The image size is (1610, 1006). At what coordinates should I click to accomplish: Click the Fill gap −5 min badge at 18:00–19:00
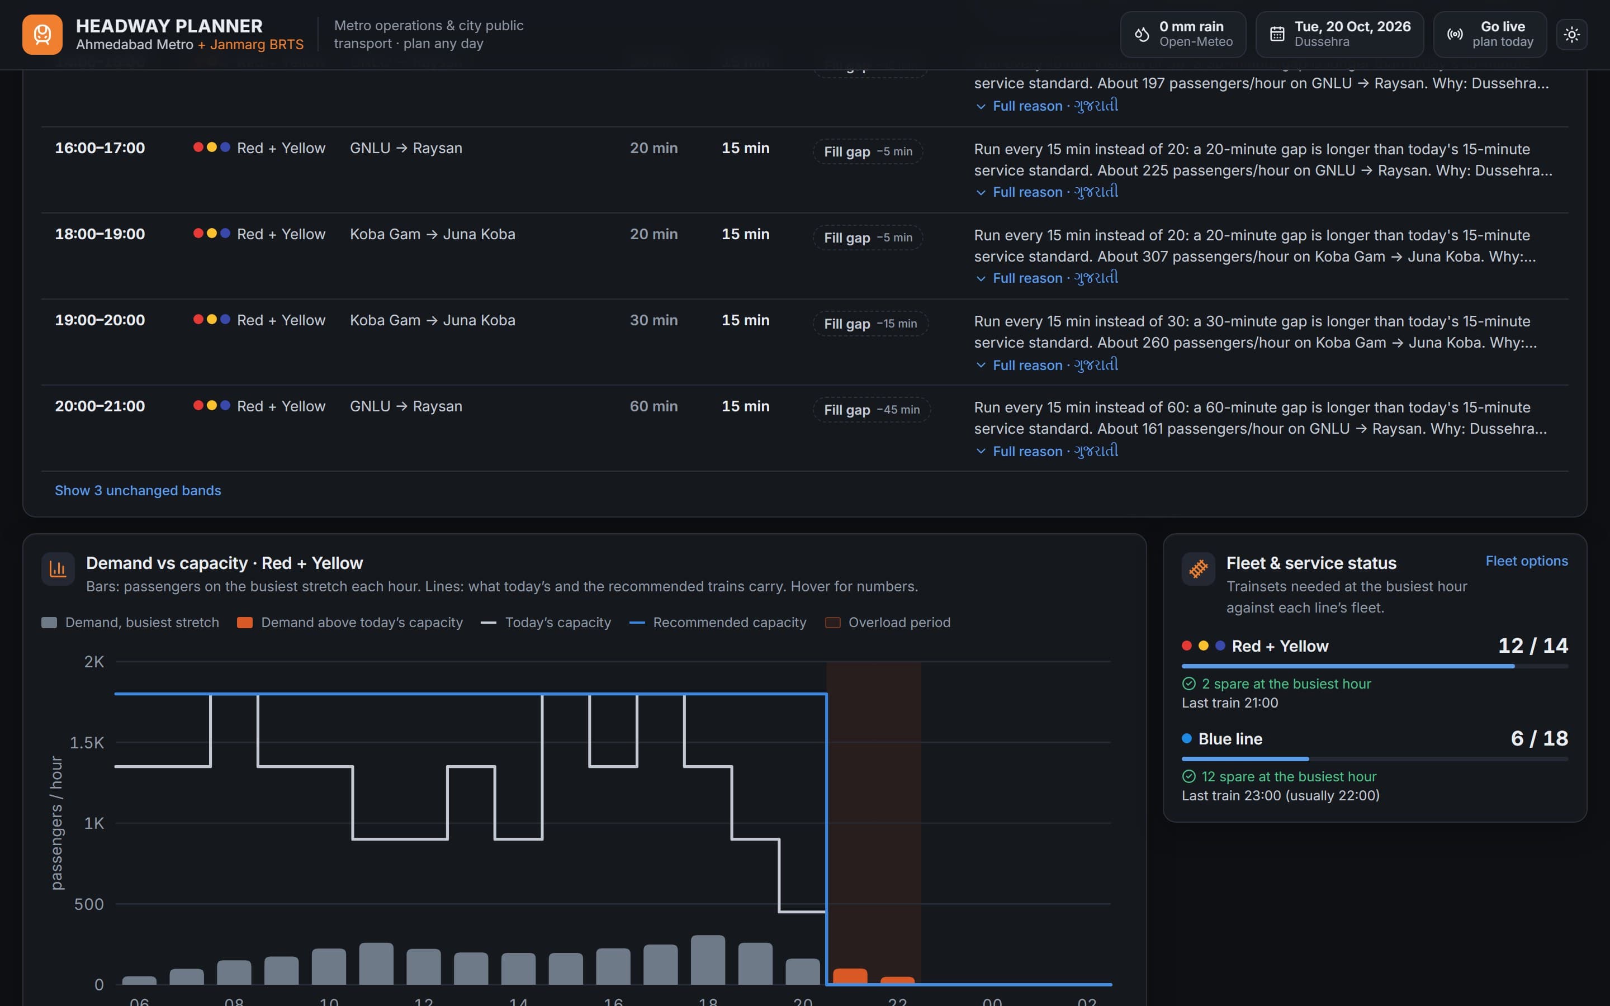click(x=868, y=238)
